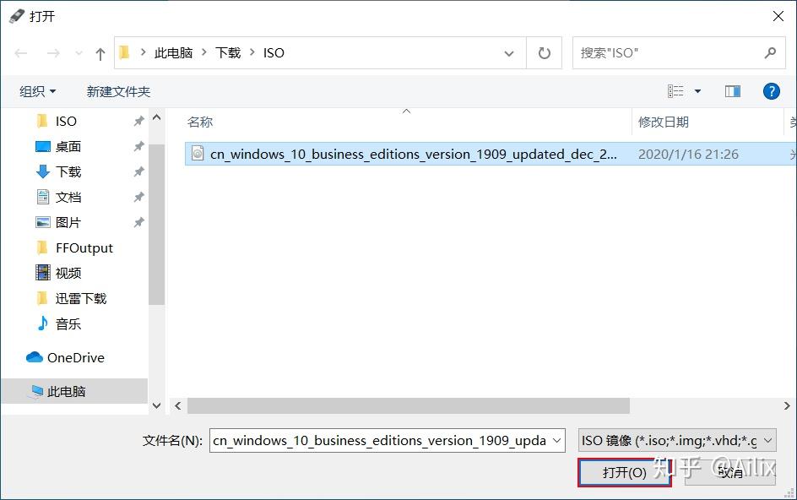Change view with the view layout icon
This screenshot has width=797, height=500.
(675, 91)
